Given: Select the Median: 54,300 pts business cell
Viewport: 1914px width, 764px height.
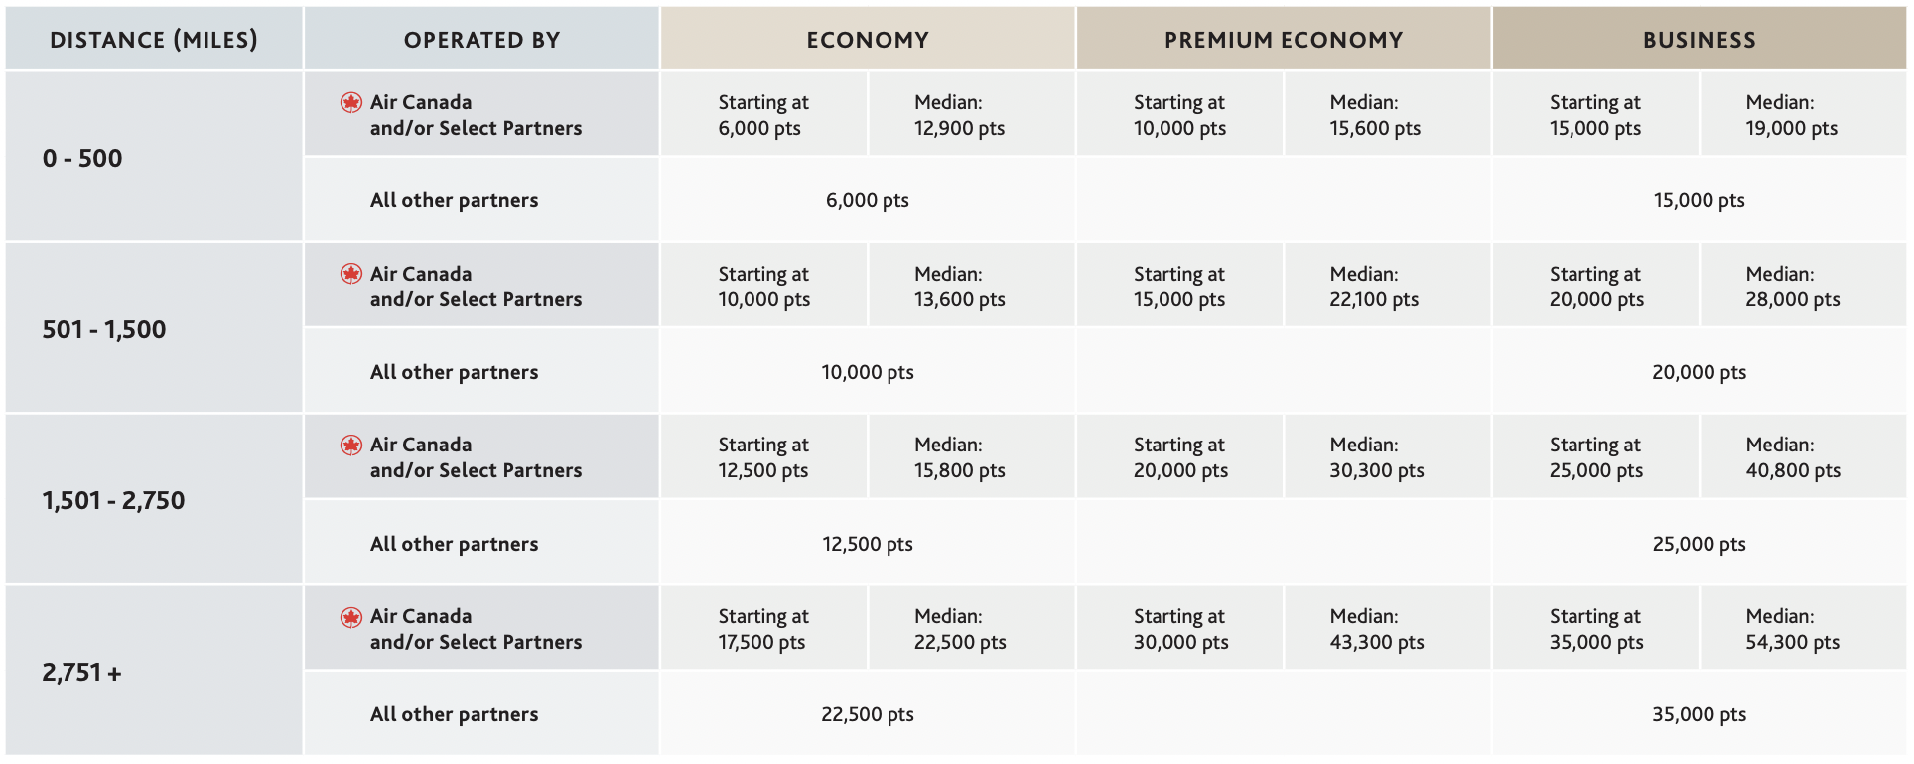Looking at the screenshot, I should (1792, 629).
